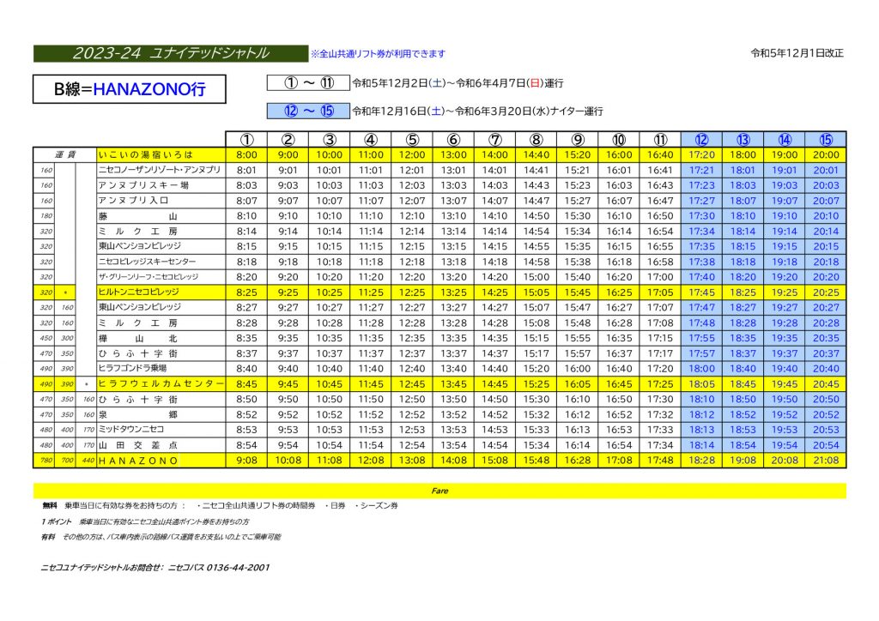
Task: Select the 180 fare value beside 藤山
Action: tap(46, 216)
